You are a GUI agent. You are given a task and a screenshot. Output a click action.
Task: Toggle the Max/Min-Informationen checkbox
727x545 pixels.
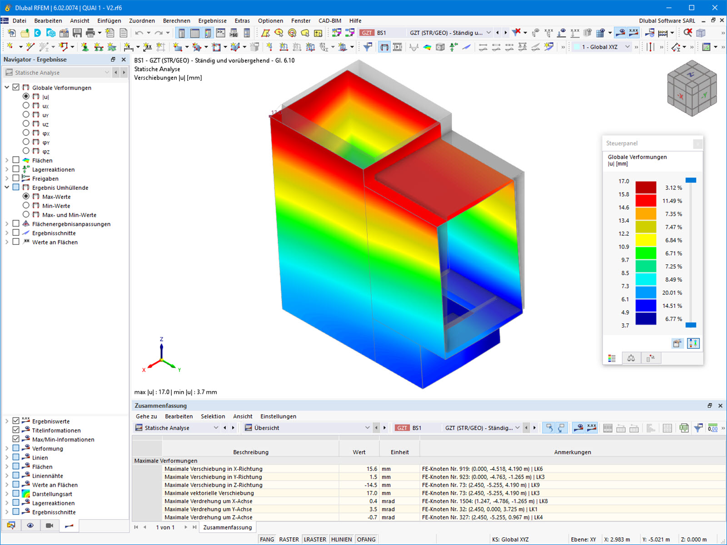pos(16,439)
